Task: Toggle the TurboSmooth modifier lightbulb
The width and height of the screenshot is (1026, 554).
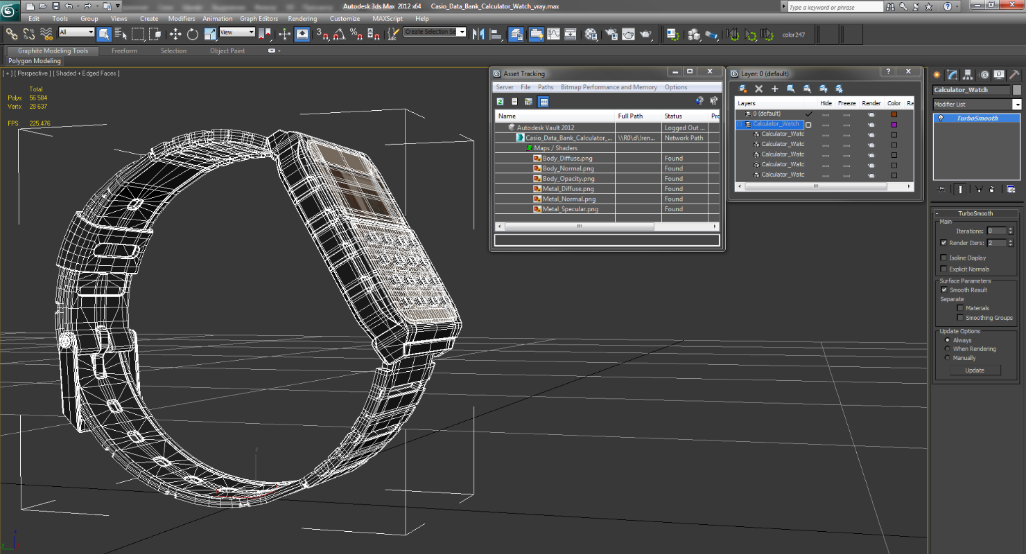Action: [941, 118]
